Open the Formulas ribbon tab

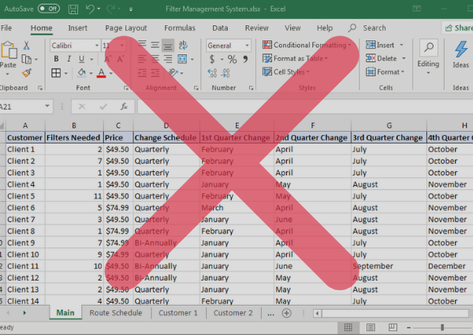pos(180,28)
